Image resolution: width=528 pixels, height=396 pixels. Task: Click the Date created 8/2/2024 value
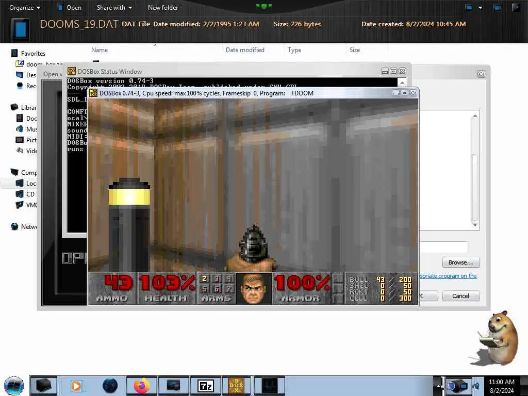[436, 24]
